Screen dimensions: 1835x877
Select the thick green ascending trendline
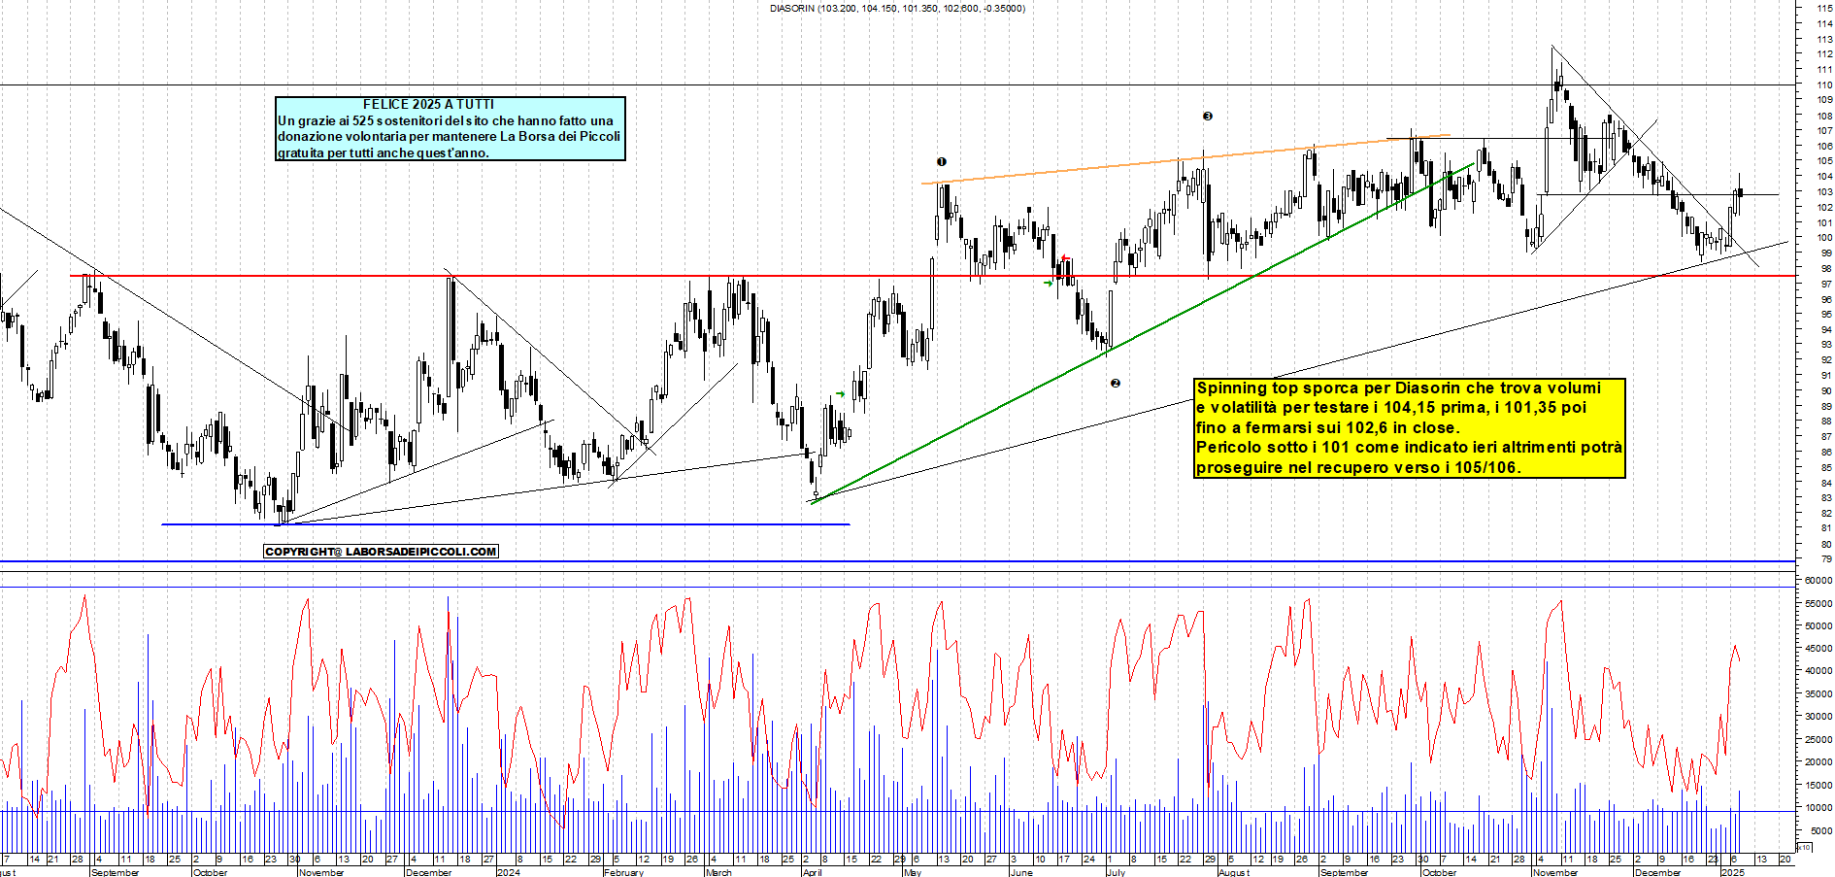(1143, 333)
